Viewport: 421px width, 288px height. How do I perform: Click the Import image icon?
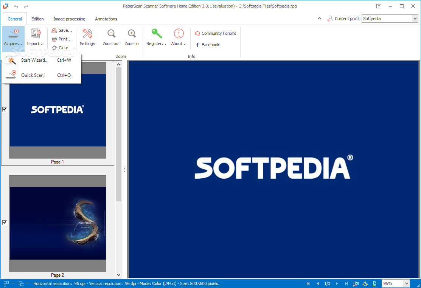pos(36,34)
